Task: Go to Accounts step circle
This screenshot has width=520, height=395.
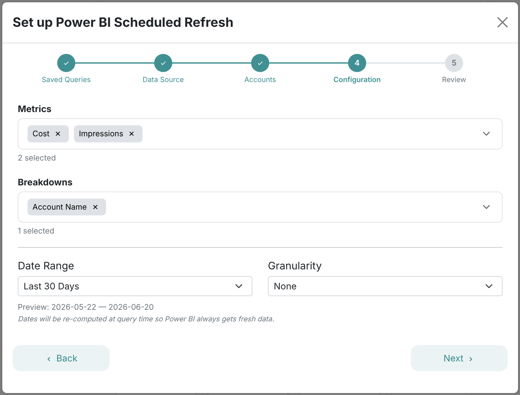Action: coord(260,63)
